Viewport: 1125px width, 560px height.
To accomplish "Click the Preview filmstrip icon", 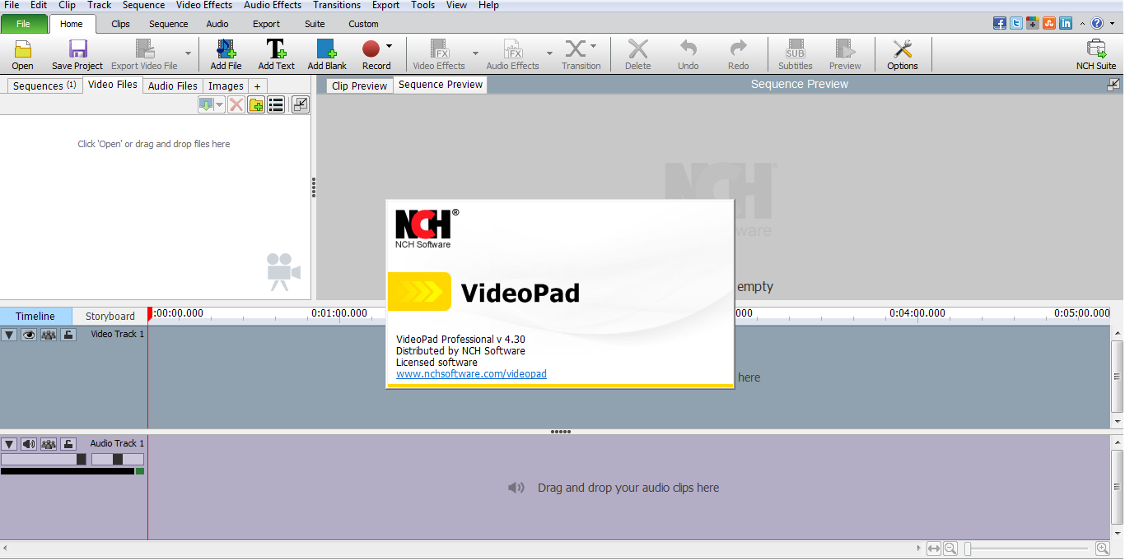I will [844, 49].
